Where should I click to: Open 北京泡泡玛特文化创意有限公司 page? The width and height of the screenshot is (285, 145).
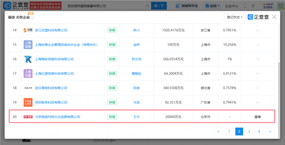tap(57, 117)
